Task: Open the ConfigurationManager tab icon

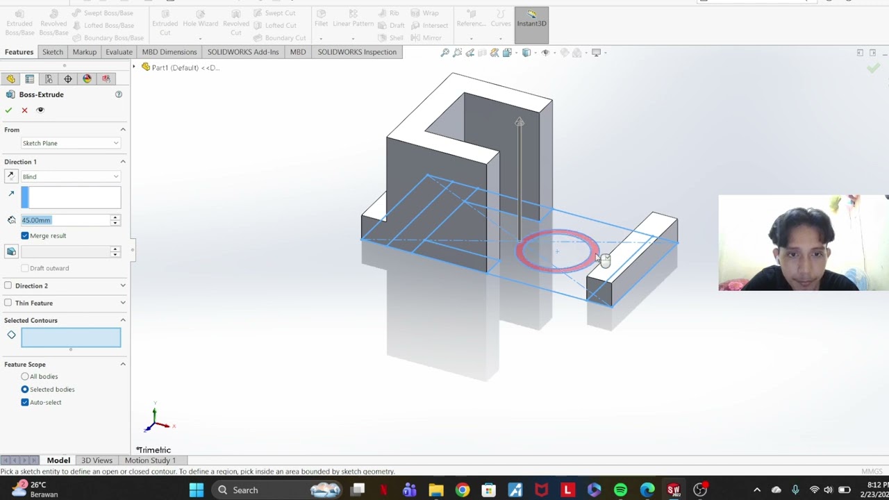Action: click(x=49, y=79)
